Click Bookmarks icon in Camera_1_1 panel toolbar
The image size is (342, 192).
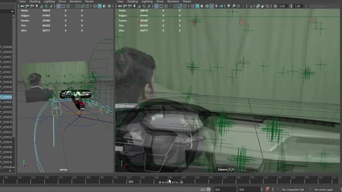[134, 6]
